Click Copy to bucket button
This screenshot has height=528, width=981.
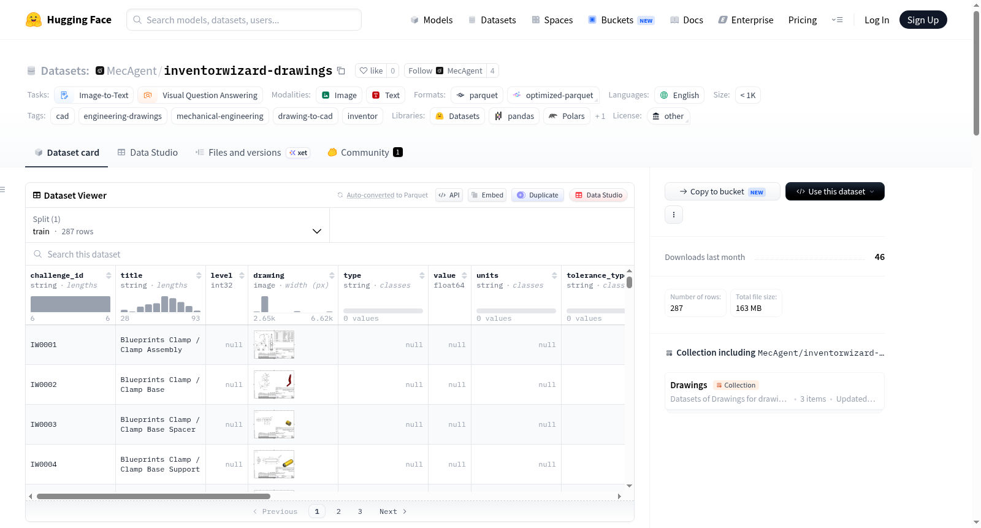click(x=722, y=191)
